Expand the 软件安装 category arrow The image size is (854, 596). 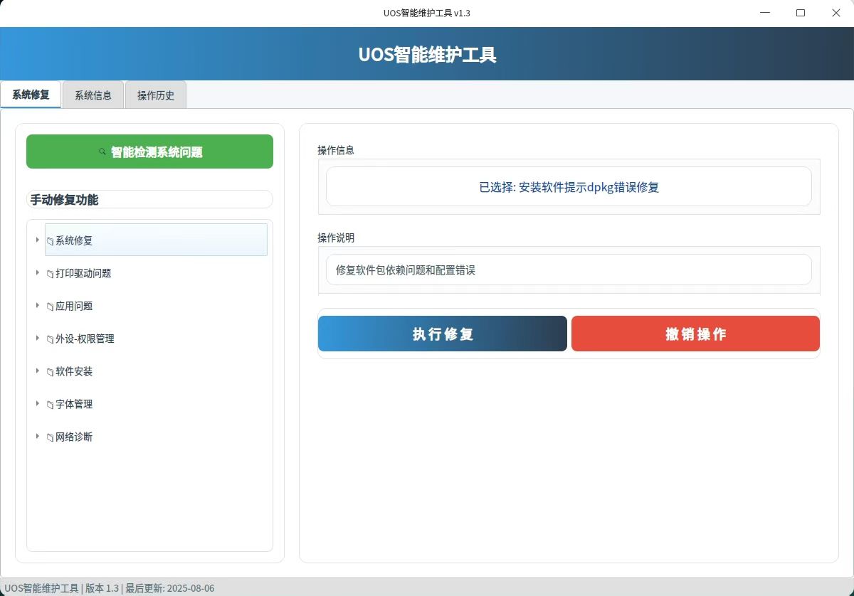pyautogui.click(x=37, y=371)
